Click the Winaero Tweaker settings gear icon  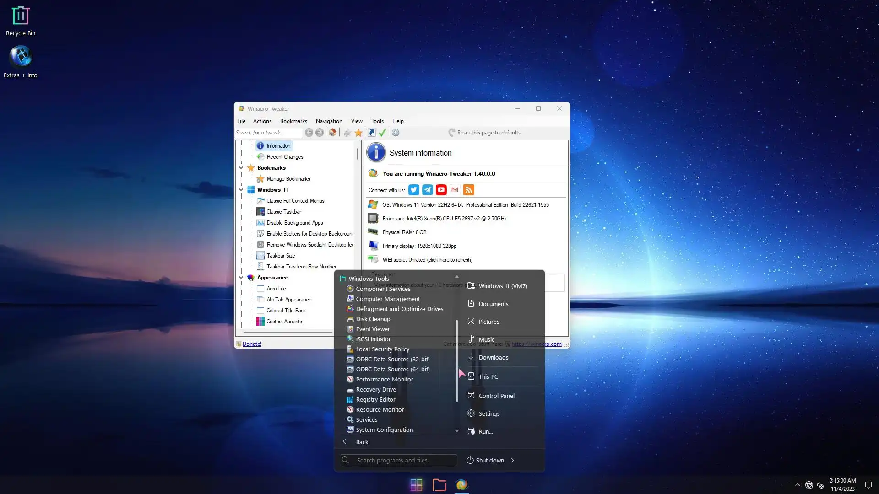click(396, 133)
